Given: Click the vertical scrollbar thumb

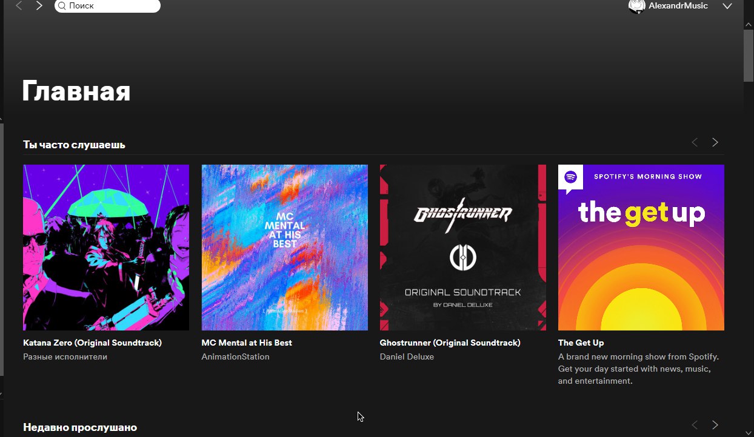Looking at the screenshot, I should click(x=749, y=54).
